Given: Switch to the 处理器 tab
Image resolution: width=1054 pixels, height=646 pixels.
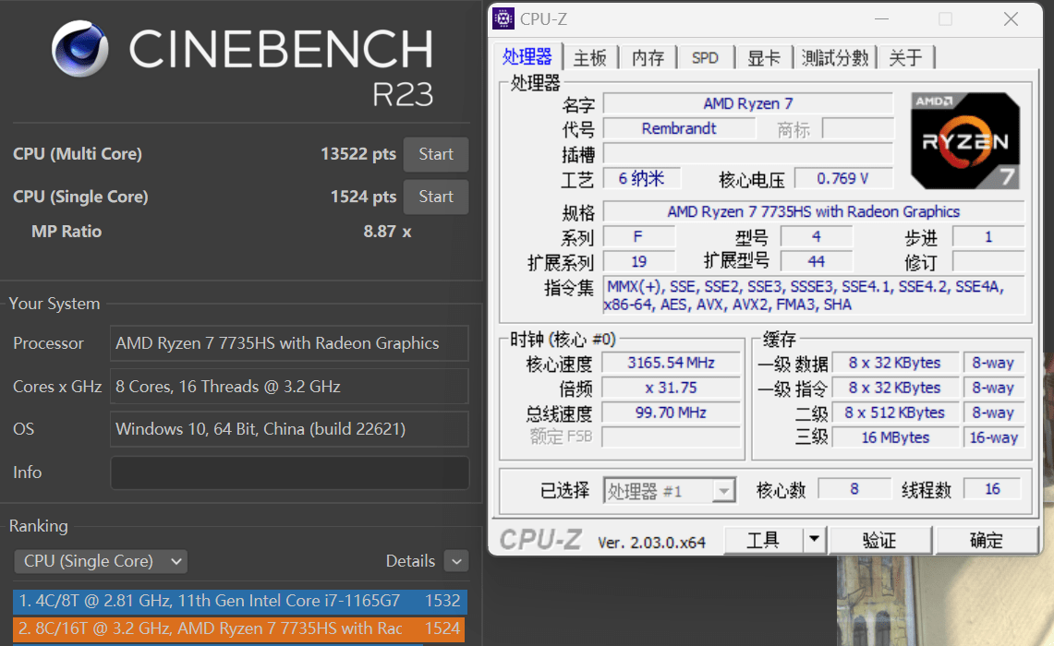Looking at the screenshot, I should pyautogui.click(x=527, y=57).
